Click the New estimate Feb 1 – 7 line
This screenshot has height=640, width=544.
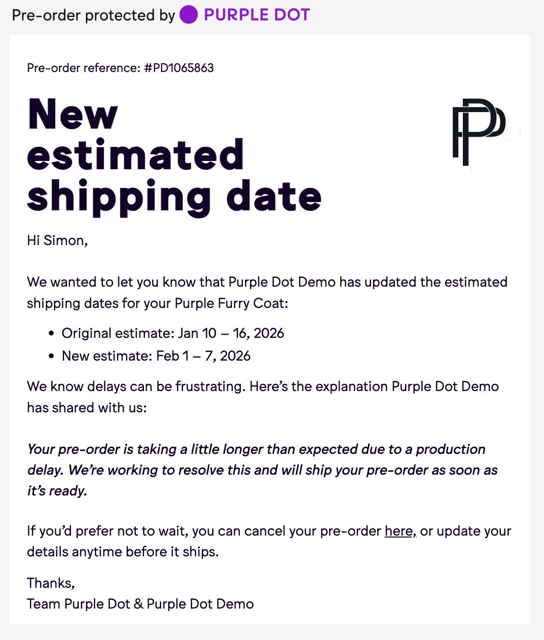click(156, 356)
